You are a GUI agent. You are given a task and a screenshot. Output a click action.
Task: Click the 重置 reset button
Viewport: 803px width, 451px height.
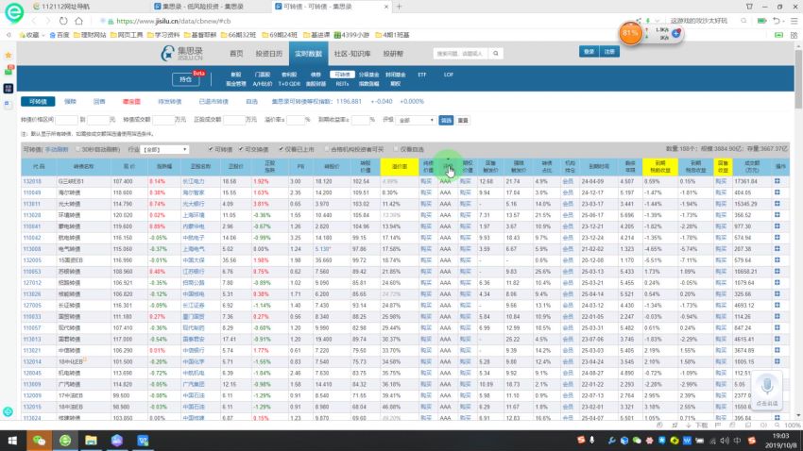463,120
